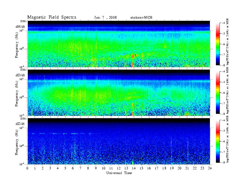The height and width of the screenshot is (193, 250).
Task: Click hour label 16 on time axis
Action: (149, 168)
